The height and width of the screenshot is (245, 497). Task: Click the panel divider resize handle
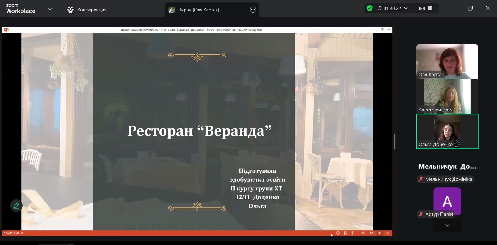[x=394, y=142]
